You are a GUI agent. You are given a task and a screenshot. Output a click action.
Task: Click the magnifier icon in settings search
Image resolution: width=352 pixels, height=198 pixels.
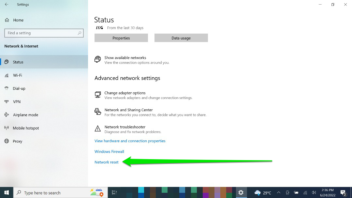(80, 33)
